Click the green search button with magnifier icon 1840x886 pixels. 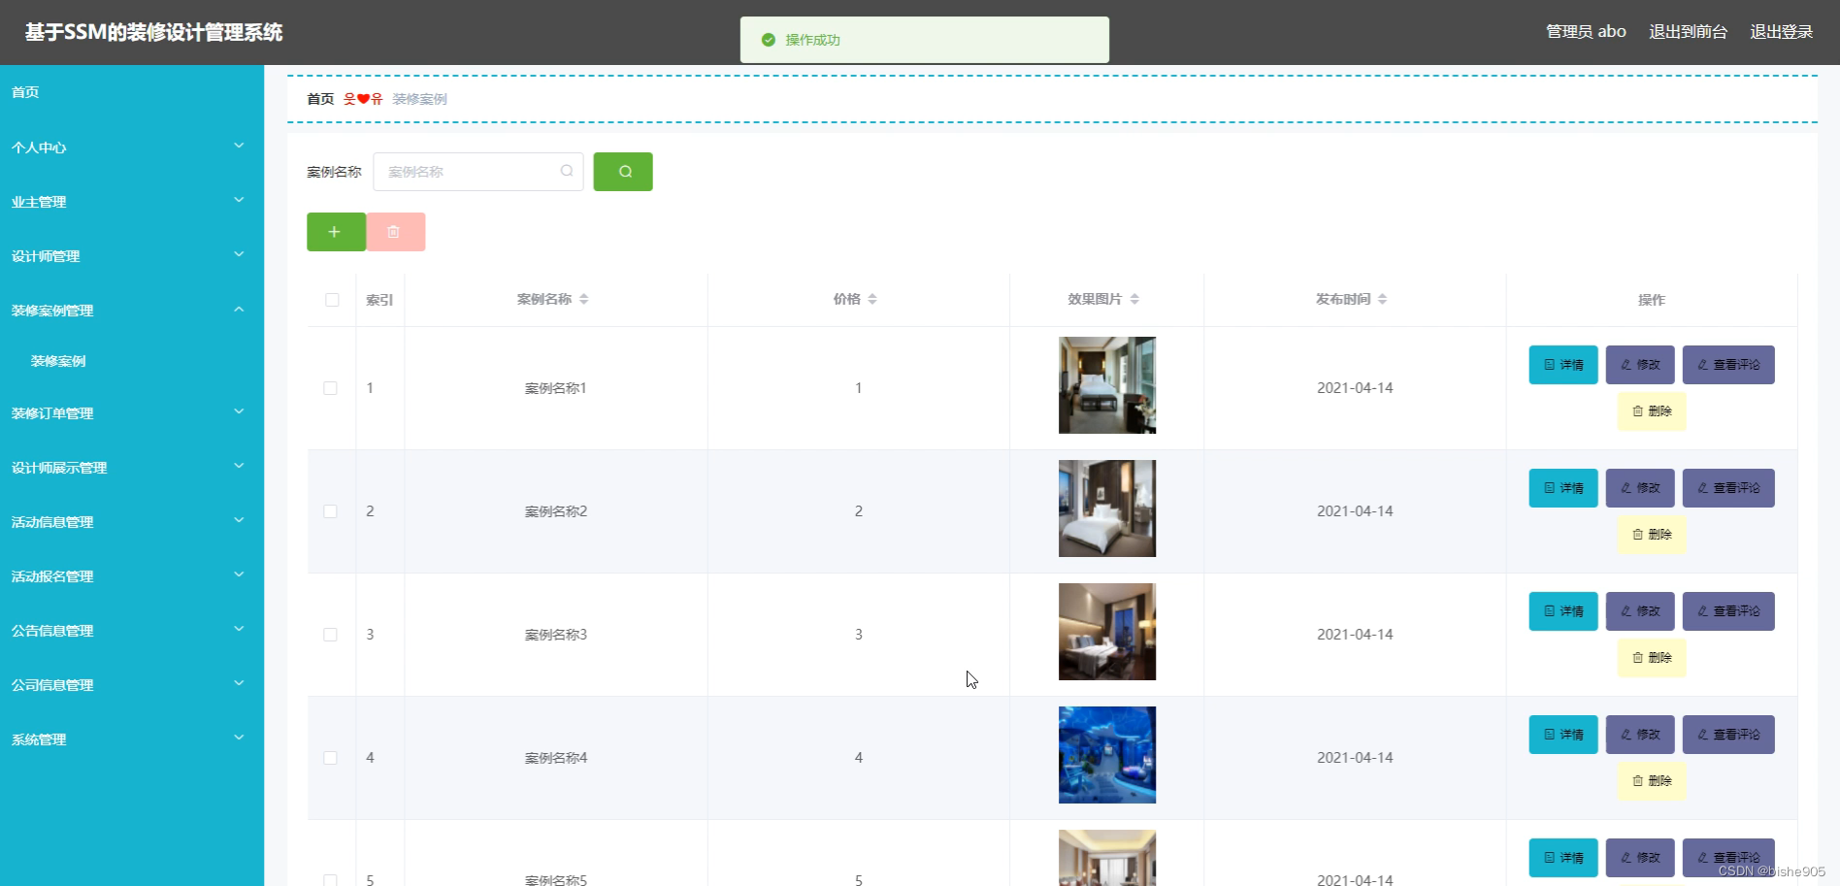pyautogui.click(x=623, y=172)
